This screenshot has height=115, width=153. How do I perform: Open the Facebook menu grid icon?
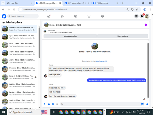pyautogui.click(x=136, y=16)
